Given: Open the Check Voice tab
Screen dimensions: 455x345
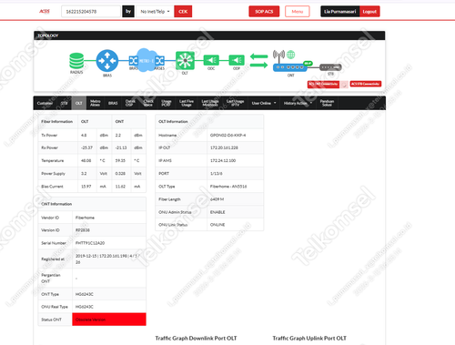Looking at the screenshot, I should [148, 103].
